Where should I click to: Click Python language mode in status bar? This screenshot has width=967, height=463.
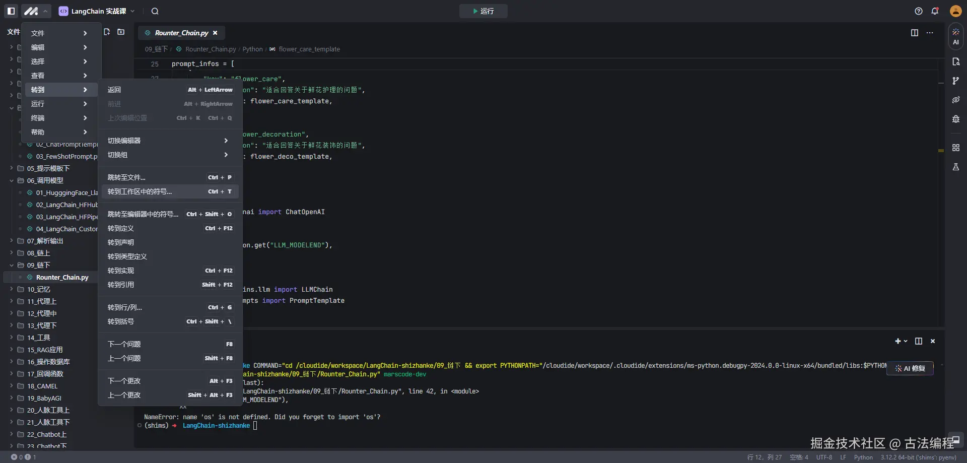point(863,457)
